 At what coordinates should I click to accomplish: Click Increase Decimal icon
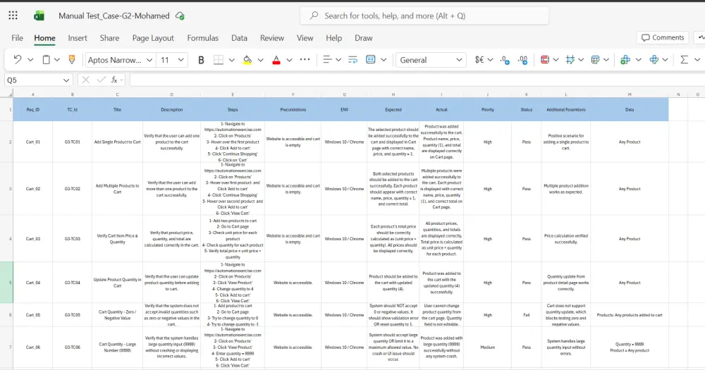(x=522, y=60)
